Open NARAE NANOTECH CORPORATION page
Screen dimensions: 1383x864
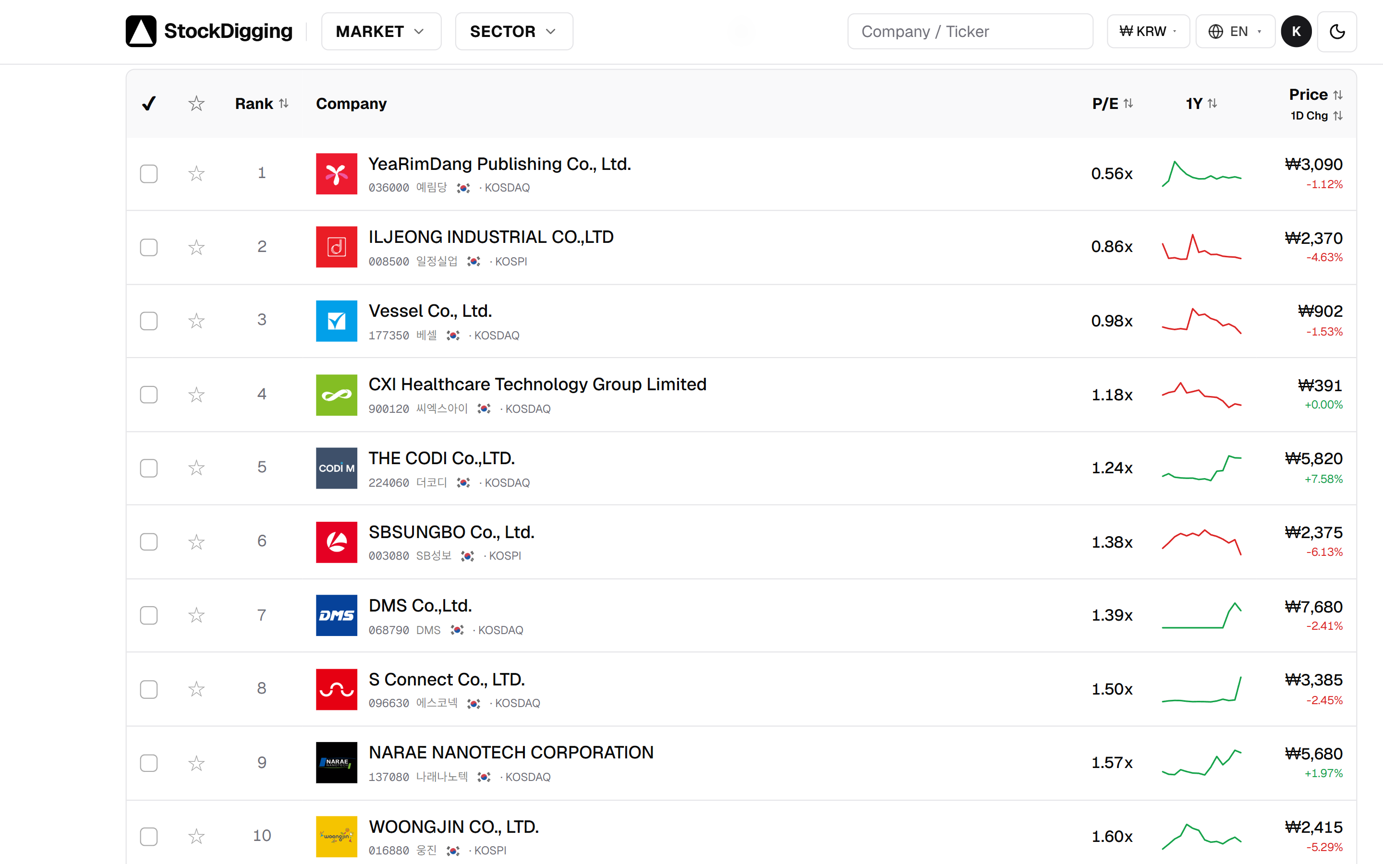(x=511, y=753)
